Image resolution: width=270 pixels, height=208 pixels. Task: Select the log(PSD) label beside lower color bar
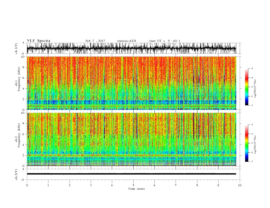tap(255, 145)
